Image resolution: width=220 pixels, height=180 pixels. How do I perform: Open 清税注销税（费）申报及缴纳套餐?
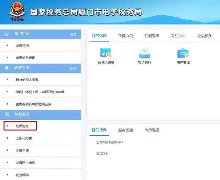(40, 92)
